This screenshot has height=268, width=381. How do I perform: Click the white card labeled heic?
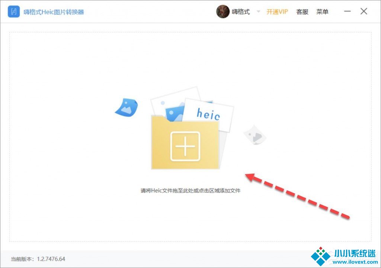click(209, 113)
